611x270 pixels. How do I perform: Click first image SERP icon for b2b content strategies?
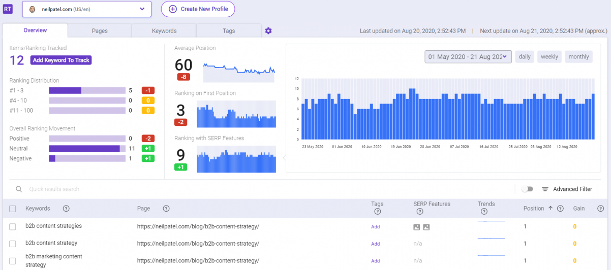[x=417, y=227]
